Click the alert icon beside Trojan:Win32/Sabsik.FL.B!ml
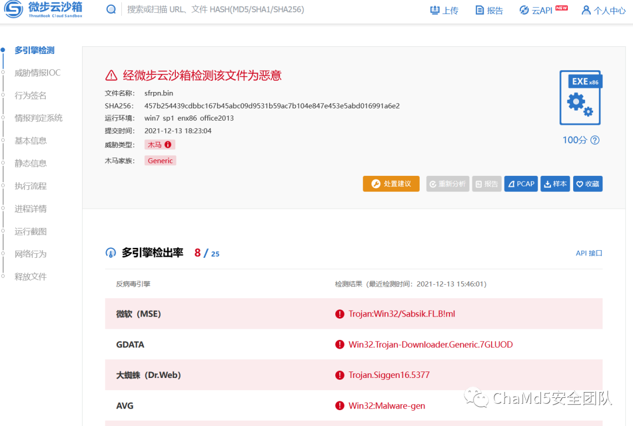The height and width of the screenshot is (426, 633). pos(339,313)
